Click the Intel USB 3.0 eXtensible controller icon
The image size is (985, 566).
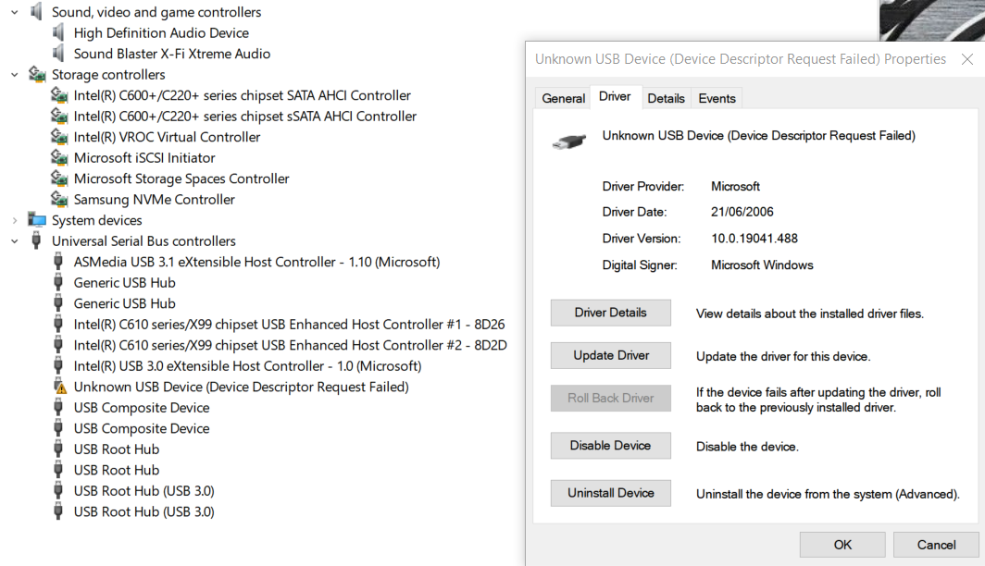(58, 365)
